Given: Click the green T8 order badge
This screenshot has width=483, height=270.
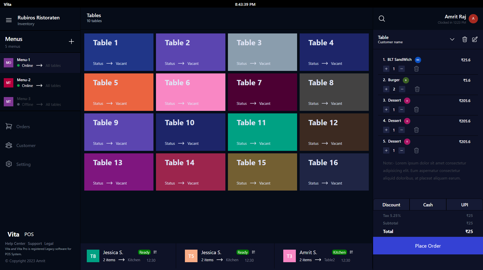Looking at the screenshot, I should (93, 256).
